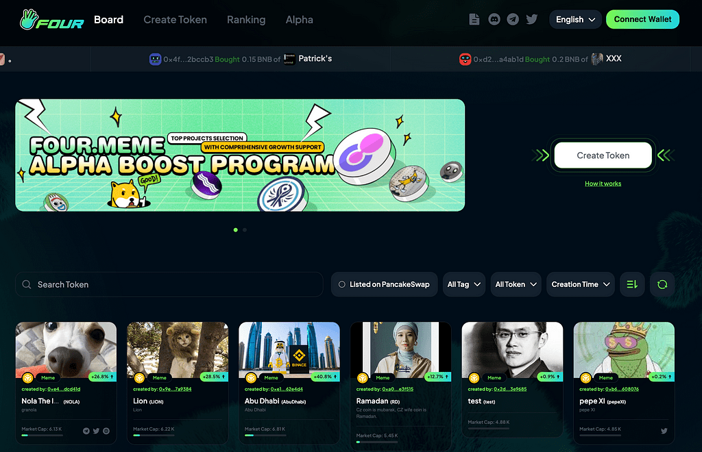The image size is (702, 452).
Task: Open website globe icon on Nola card
Action: [x=106, y=431]
